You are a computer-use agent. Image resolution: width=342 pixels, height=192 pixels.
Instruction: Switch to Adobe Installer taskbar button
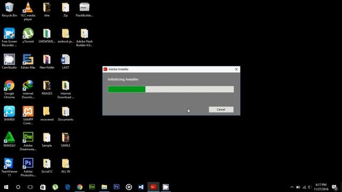pyautogui.click(x=153, y=187)
